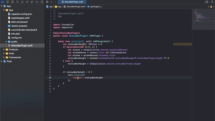Viewport: 215px width, 121px height.
Task: Go back in editor history
Action: click(x=51, y=2)
